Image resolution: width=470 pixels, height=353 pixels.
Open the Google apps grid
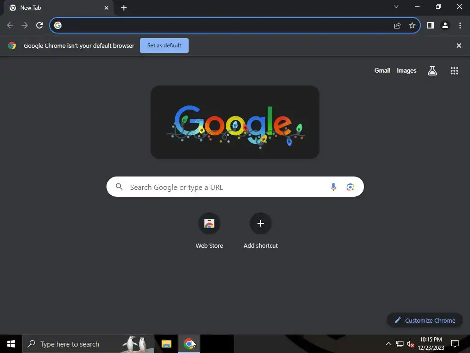(454, 70)
